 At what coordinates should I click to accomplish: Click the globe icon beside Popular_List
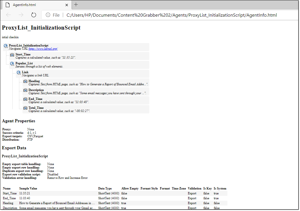tap(12, 64)
